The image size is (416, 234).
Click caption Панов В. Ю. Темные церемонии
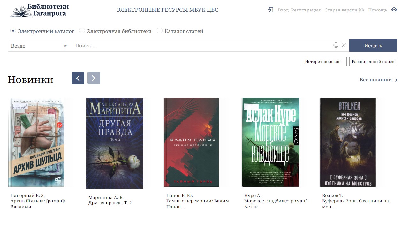pyautogui.click(x=198, y=201)
